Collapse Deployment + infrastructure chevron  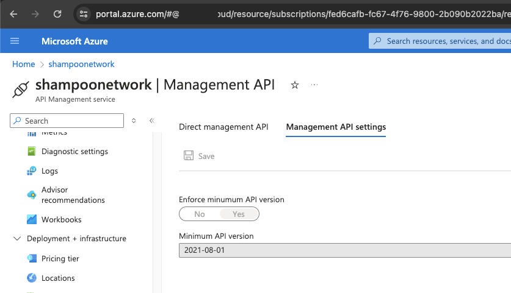[17, 238]
